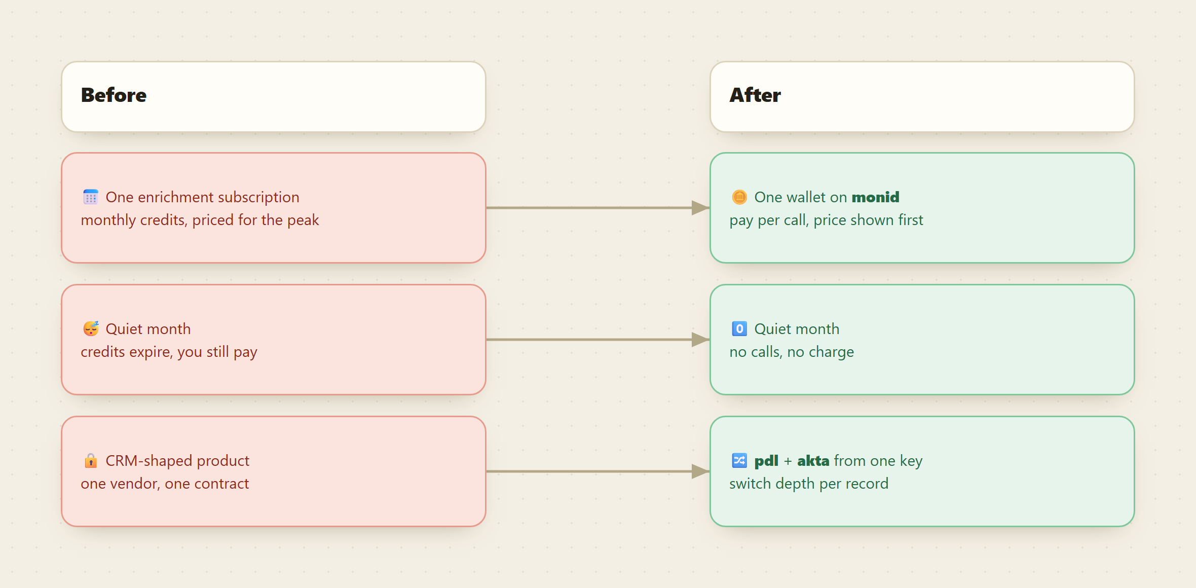Screen dimensions: 1196x588
Task: Click the arrowhead pointing to One wallet card
Action: click(700, 207)
